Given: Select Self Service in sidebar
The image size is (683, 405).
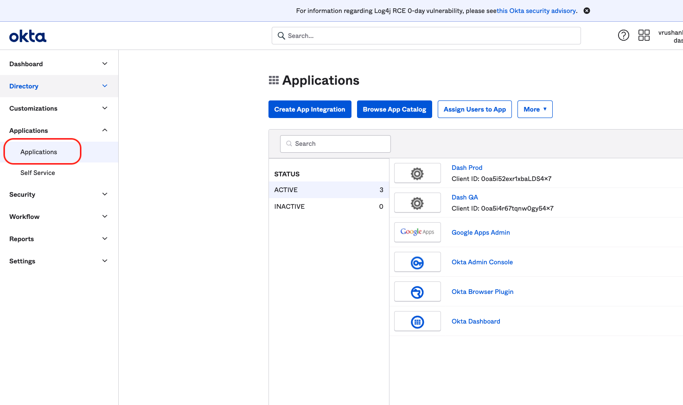Looking at the screenshot, I should point(38,173).
